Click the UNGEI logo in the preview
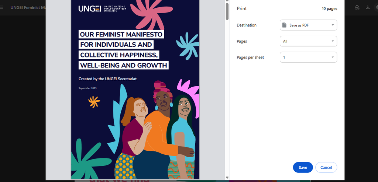Screen dimensions: 378x182 click(x=102, y=9)
